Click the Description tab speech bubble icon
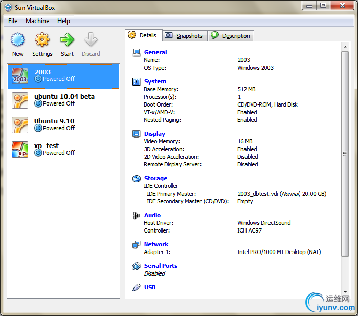Screen dimensions: 358x316 tap(215, 35)
